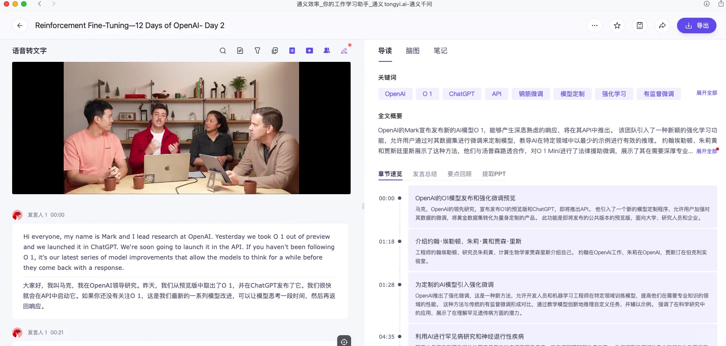Click the downloads icon in title bar
Viewport: 726px width, 346px height.
706,4
